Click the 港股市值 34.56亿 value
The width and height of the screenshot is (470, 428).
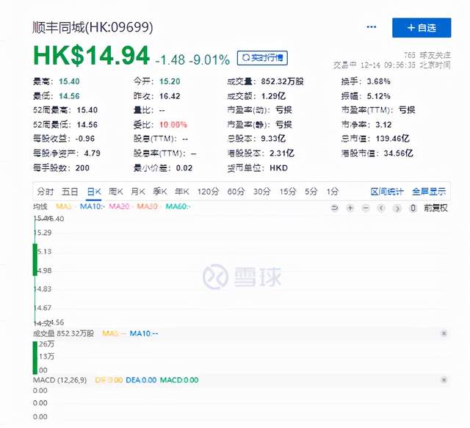pos(398,153)
